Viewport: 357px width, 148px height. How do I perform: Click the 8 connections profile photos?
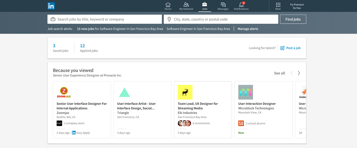coord(184,123)
